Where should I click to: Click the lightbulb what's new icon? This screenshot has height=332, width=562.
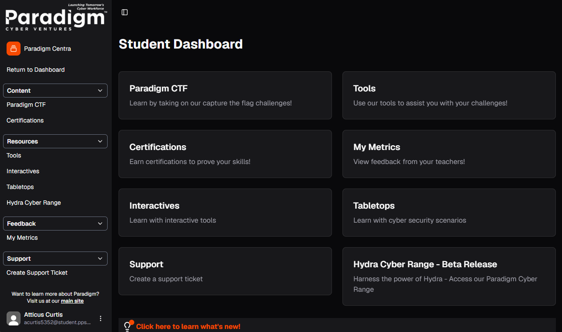128,326
